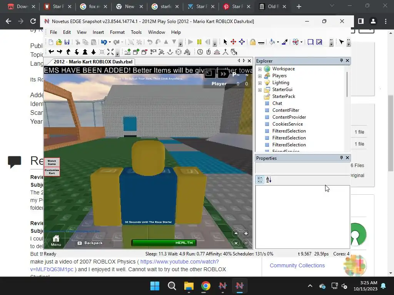
Task: Click the camera tilt up arrow icon
Action: (68, 52)
